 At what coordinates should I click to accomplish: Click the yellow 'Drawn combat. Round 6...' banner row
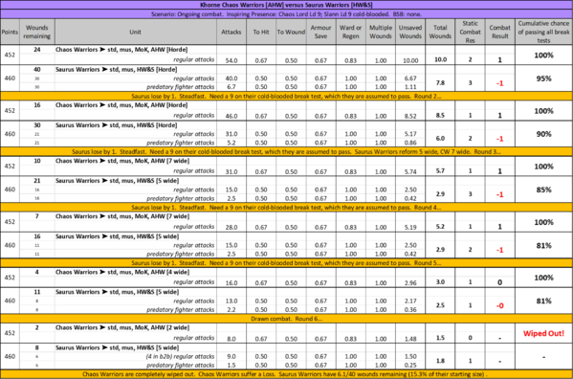pyautogui.click(x=286, y=319)
